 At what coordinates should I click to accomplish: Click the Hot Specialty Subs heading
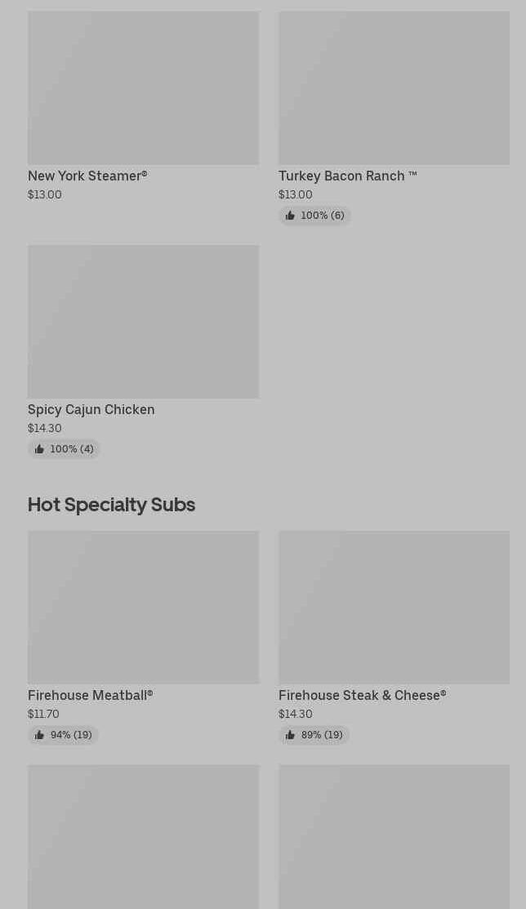111,504
